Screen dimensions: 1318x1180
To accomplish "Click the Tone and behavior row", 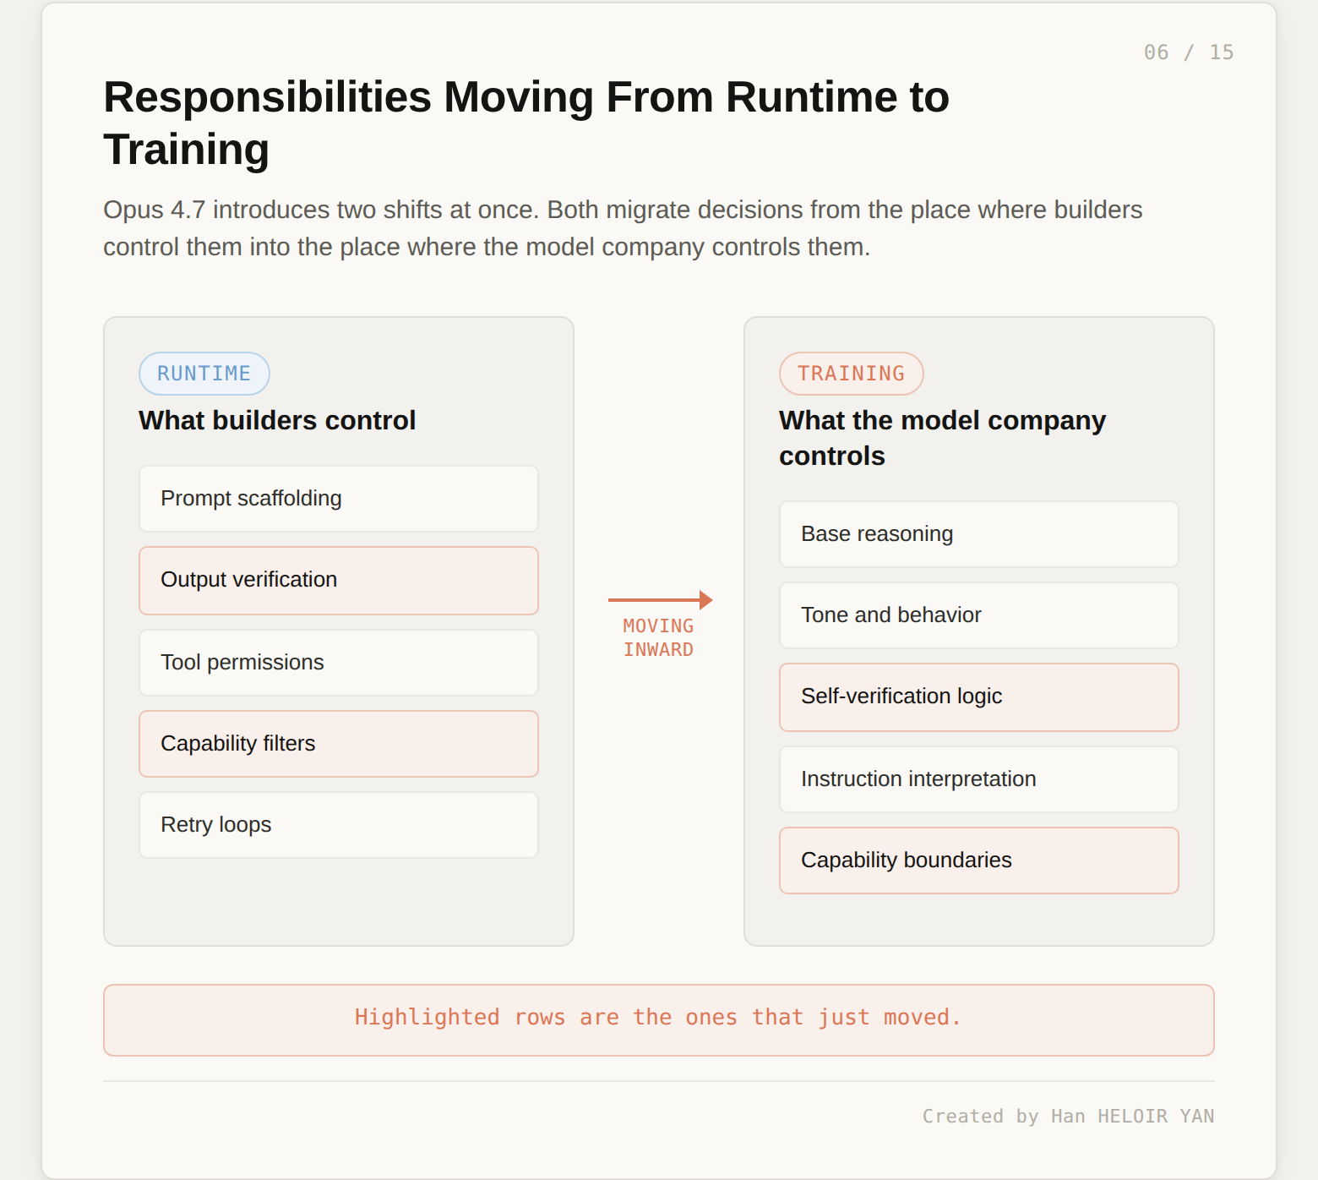I will 979,615.
